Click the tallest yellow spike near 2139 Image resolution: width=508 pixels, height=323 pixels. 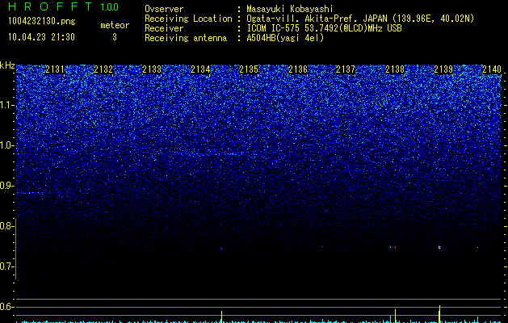tap(439, 314)
